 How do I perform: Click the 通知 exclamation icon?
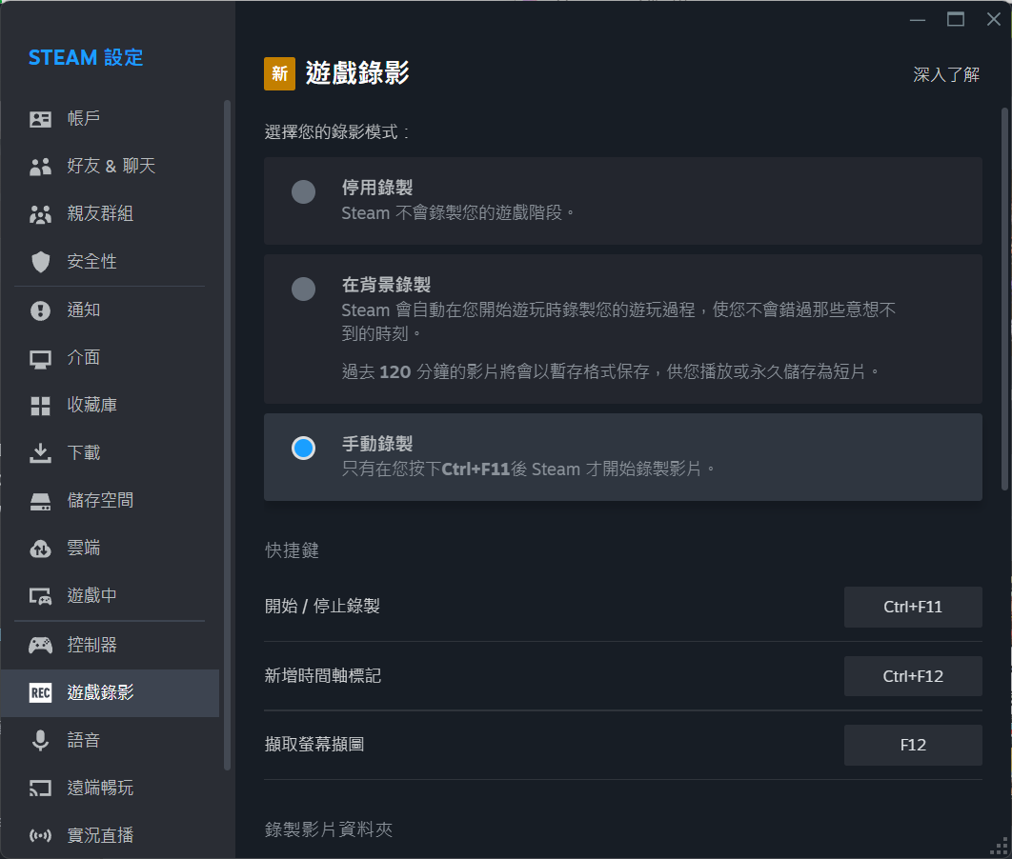(40, 310)
